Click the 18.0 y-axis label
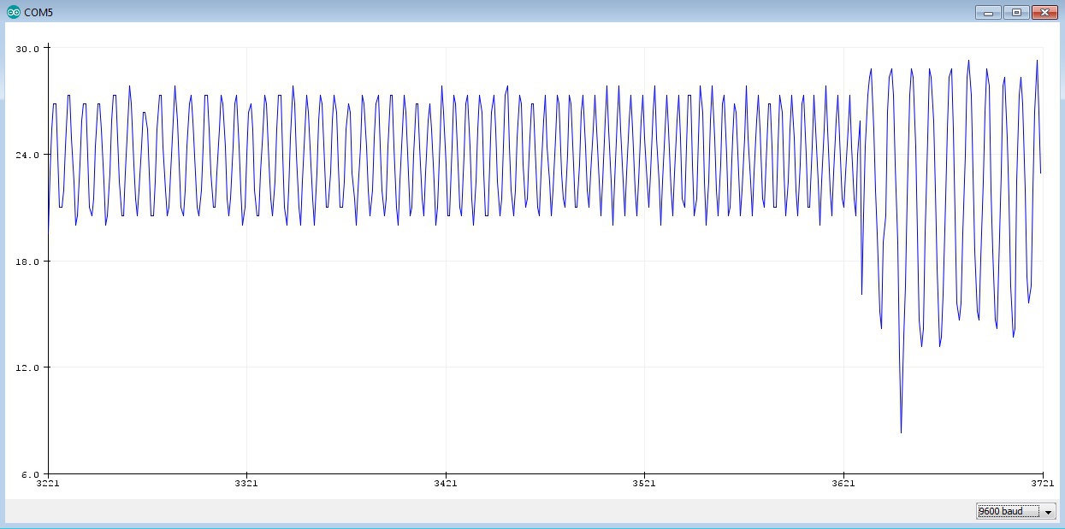Viewport: 1065px width, 529px height. click(x=29, y=262)
